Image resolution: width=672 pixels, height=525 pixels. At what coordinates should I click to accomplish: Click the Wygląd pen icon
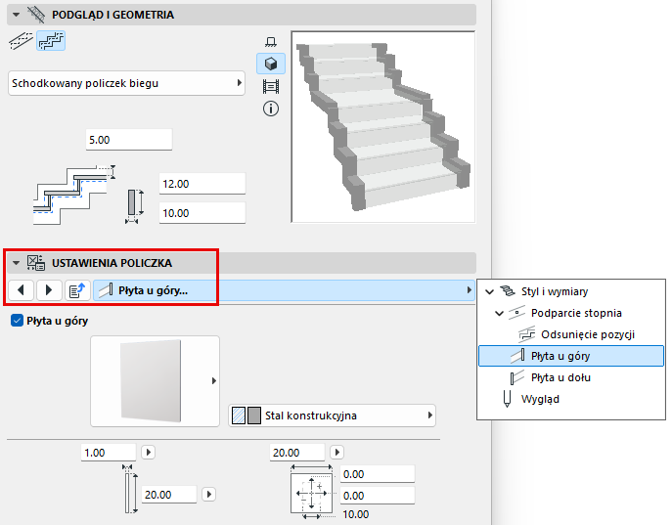(507, 399)
